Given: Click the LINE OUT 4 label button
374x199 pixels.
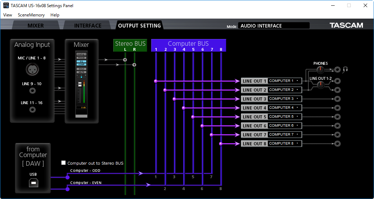Looking at the screenshot, I should [x=254, y=108].
